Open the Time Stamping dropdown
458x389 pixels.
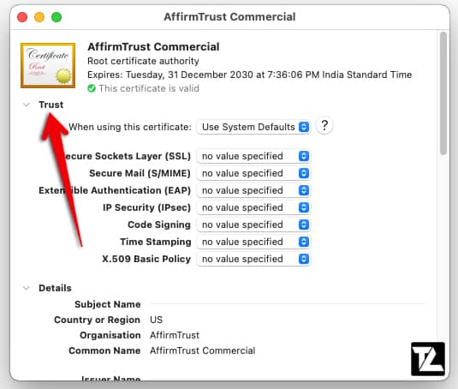pos(253,242)
